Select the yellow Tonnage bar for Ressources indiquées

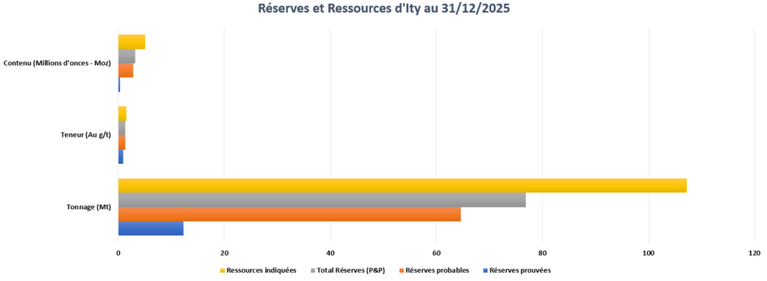pos(402,185)
